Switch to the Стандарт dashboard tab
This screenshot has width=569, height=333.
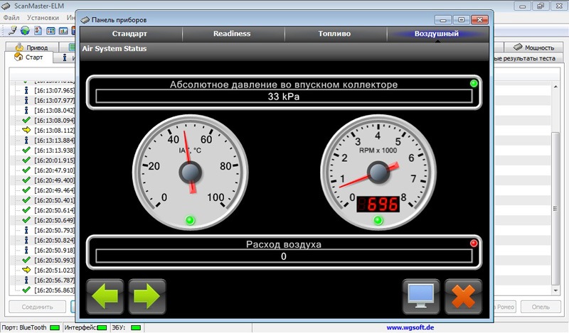point(129,34)
